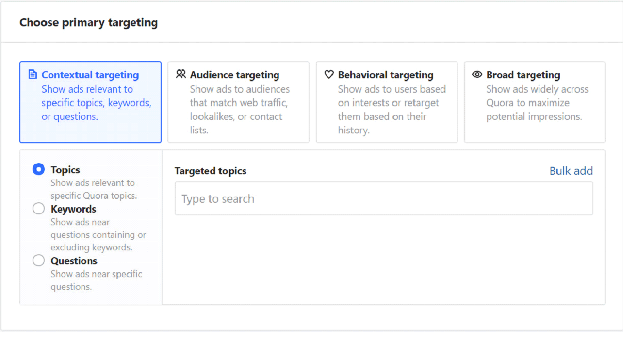Click 'Show ads relevant to specific topics, keywords' description
637x344 pixels.
(97, 103)
